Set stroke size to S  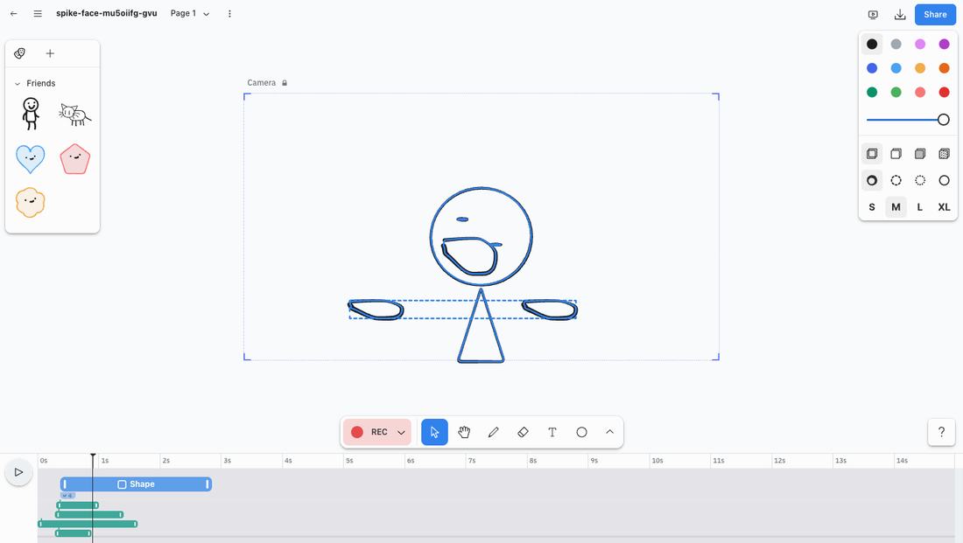(871, 207)
